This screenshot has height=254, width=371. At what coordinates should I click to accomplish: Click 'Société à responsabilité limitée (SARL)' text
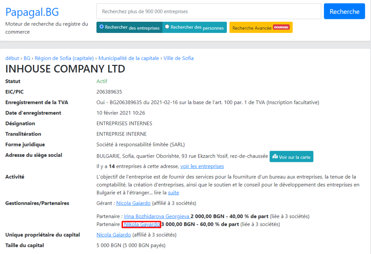click(x=141, y=145)
